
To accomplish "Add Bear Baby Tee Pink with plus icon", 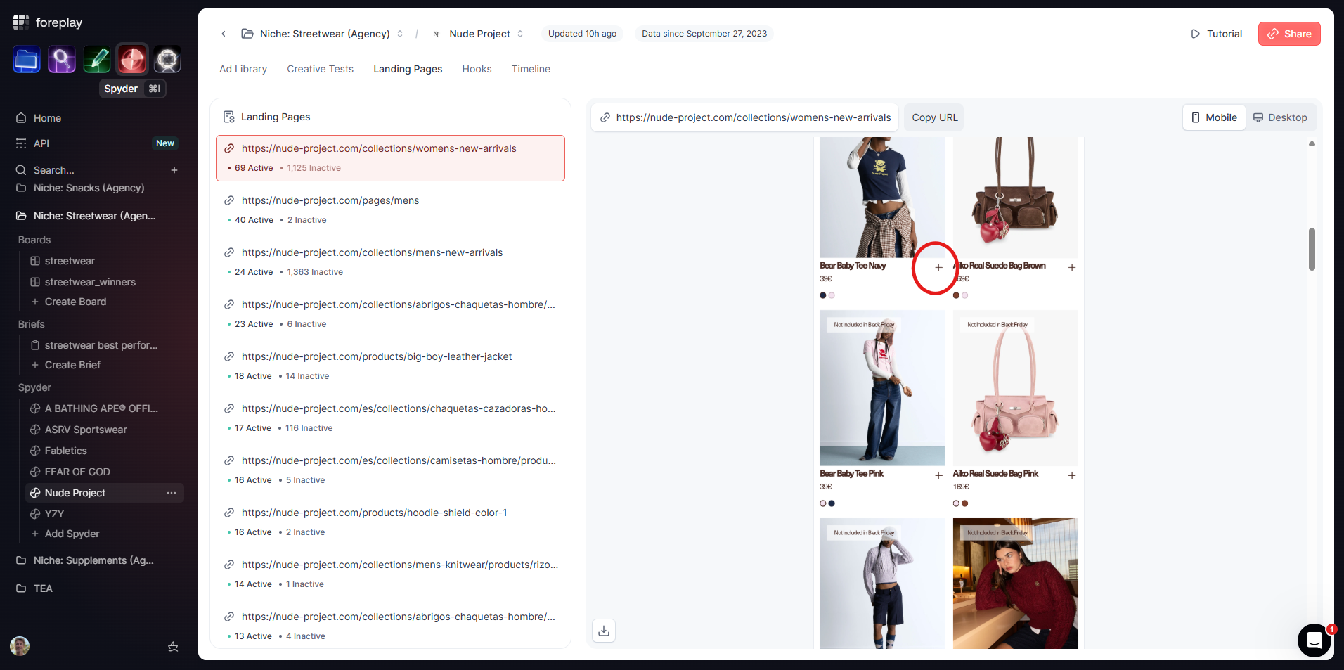I will [938, 475].
